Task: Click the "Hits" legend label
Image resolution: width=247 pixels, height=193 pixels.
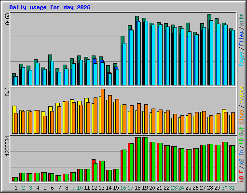Action: tap(242, 20)
